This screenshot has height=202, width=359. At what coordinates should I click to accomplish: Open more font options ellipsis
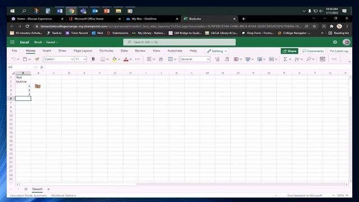[137, 59]
